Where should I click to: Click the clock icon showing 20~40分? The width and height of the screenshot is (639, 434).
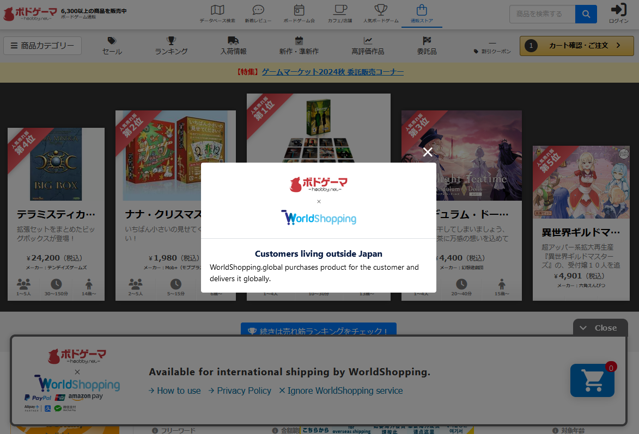click(461, 284)
